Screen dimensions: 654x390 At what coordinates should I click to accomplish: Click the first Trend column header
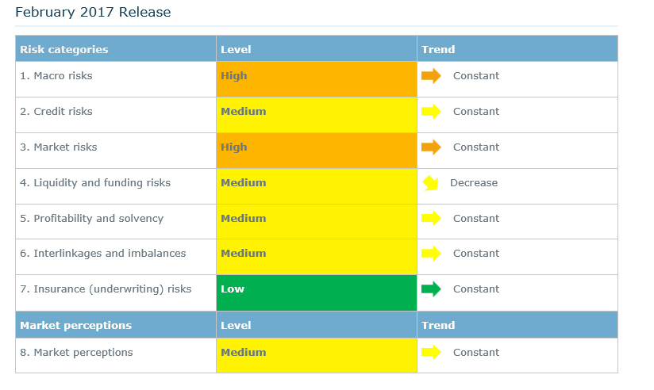point(438,49)
